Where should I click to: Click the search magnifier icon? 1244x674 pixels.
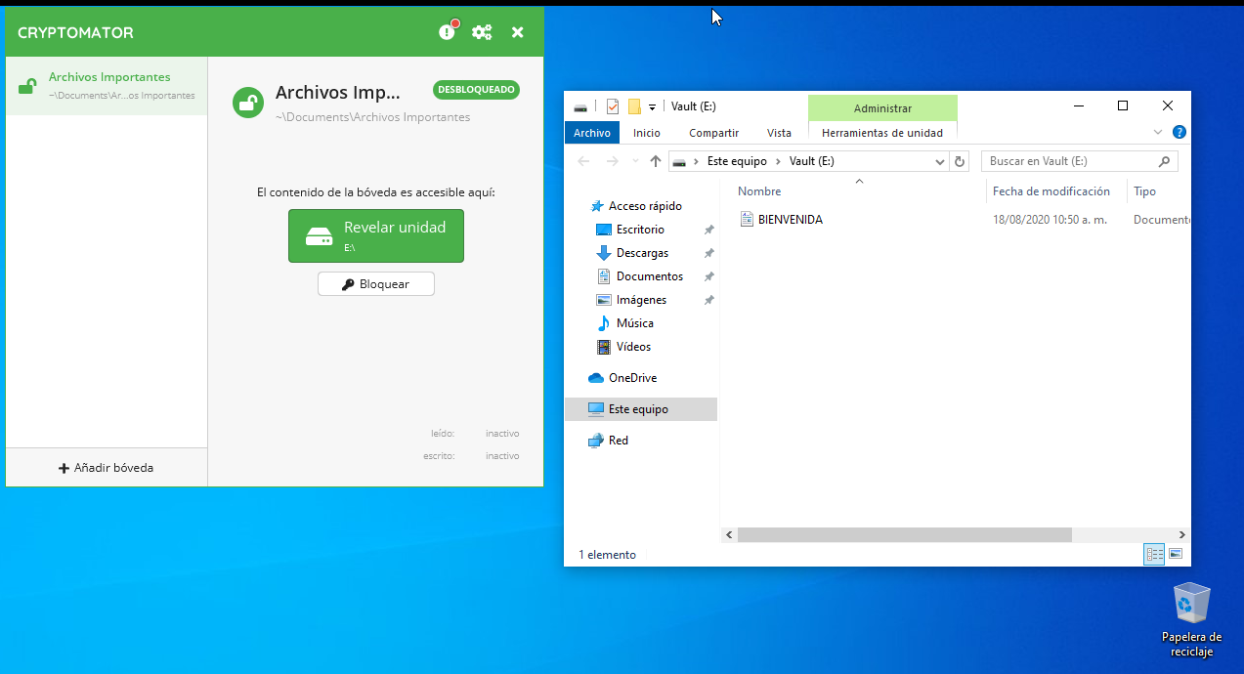[x=1164, y=161]
